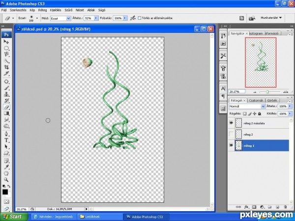The width and height of the screenshot is (295, 221).
Task: Switch to the Görbék tab
Action: click(272, 100)
